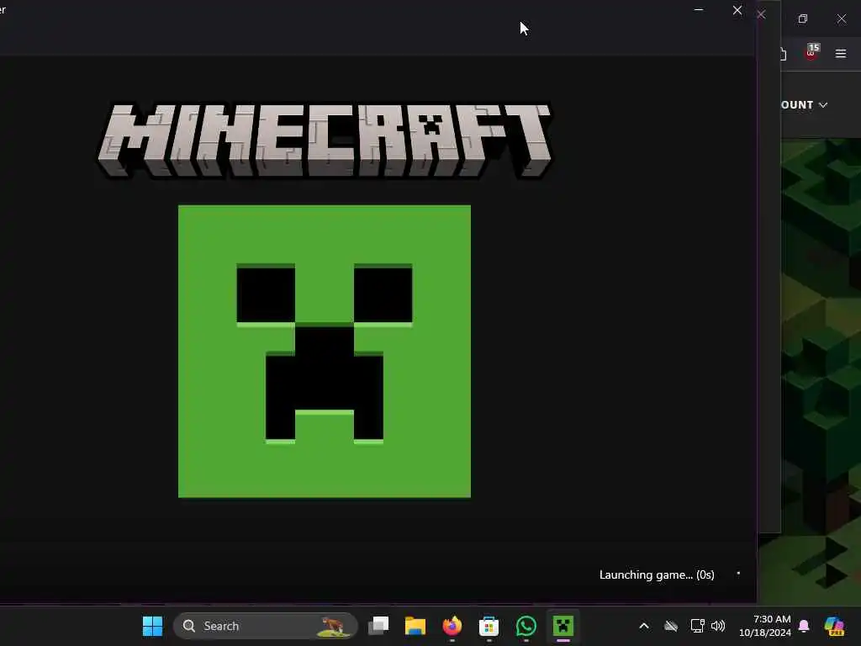Expand the ACCOUNT dropdown in browser page
The image size is (861, 646).
click(x=804, y=105)
